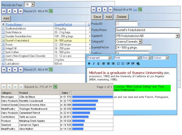Click the Product column header in sales grid
This screenshot has height=135, width=182.
tap(39, 93)
